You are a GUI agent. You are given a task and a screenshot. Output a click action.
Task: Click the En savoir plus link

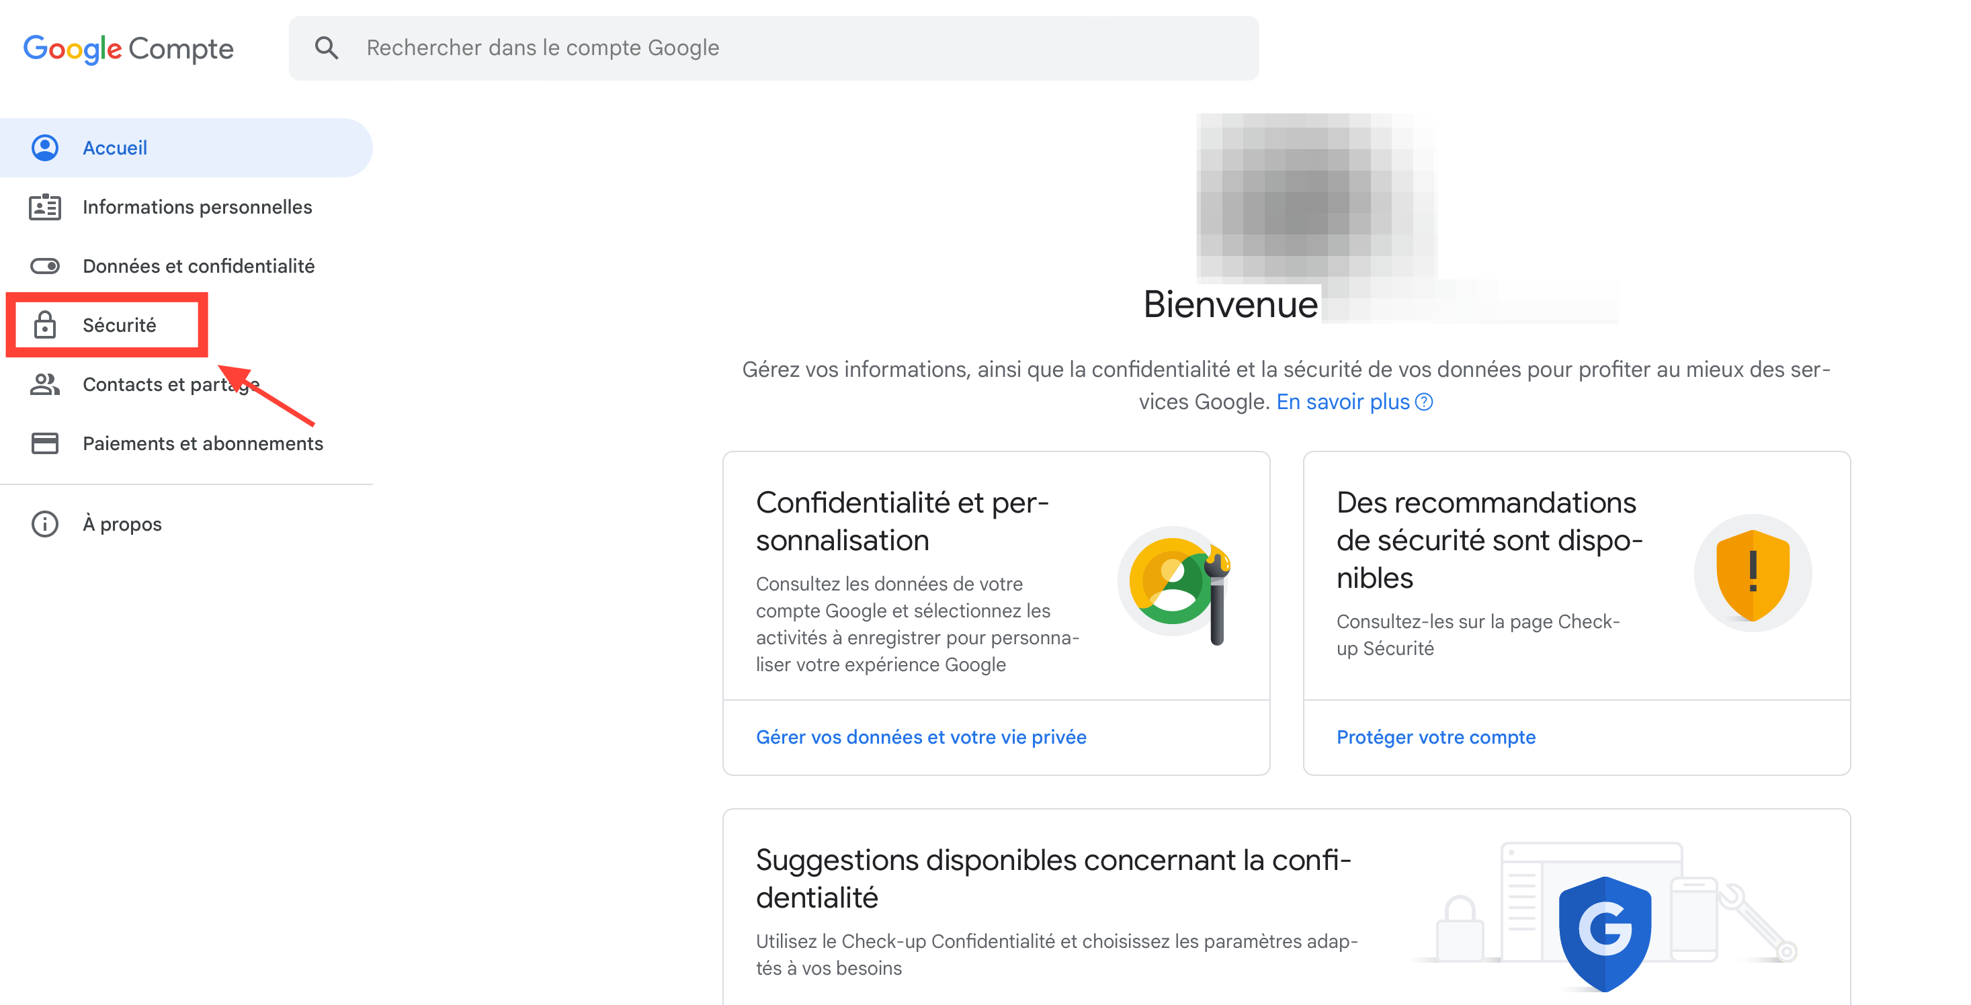[x=1343, y=402]
